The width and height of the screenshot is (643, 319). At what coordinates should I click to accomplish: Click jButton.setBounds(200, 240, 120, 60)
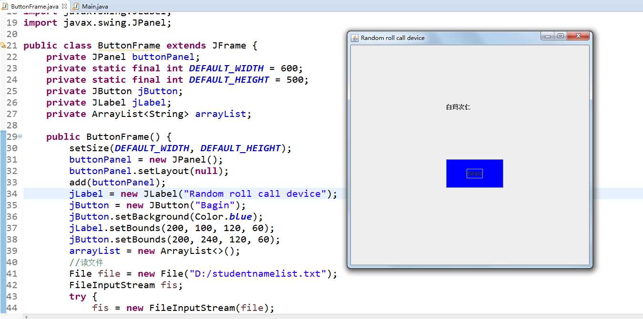click(x=174, y=240)
